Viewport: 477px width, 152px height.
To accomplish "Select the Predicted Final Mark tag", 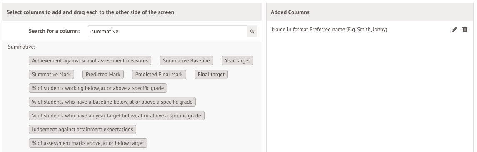I will [x=159, y=75].
